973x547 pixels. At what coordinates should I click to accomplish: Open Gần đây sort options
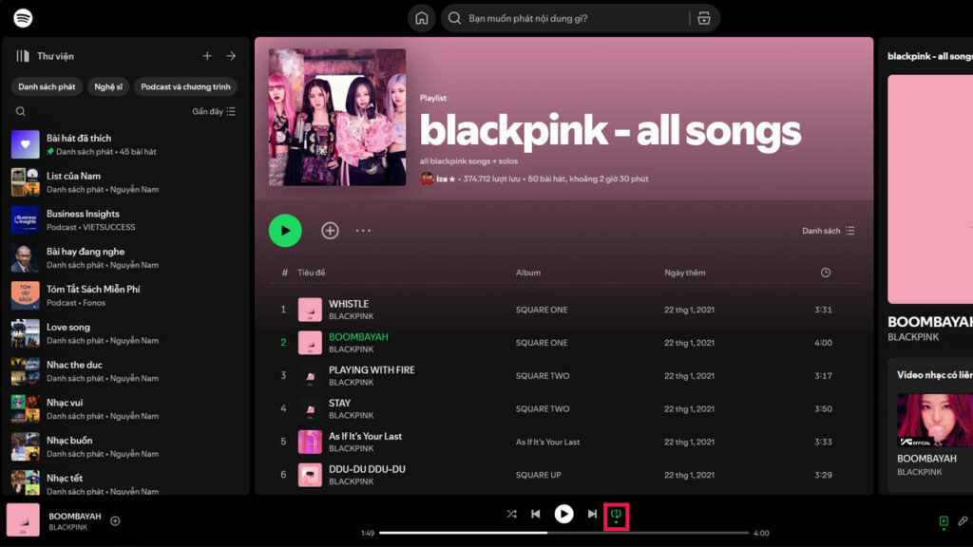214,112
